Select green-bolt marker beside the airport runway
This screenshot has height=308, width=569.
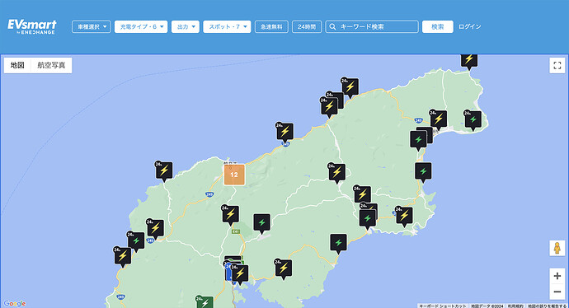261,223
